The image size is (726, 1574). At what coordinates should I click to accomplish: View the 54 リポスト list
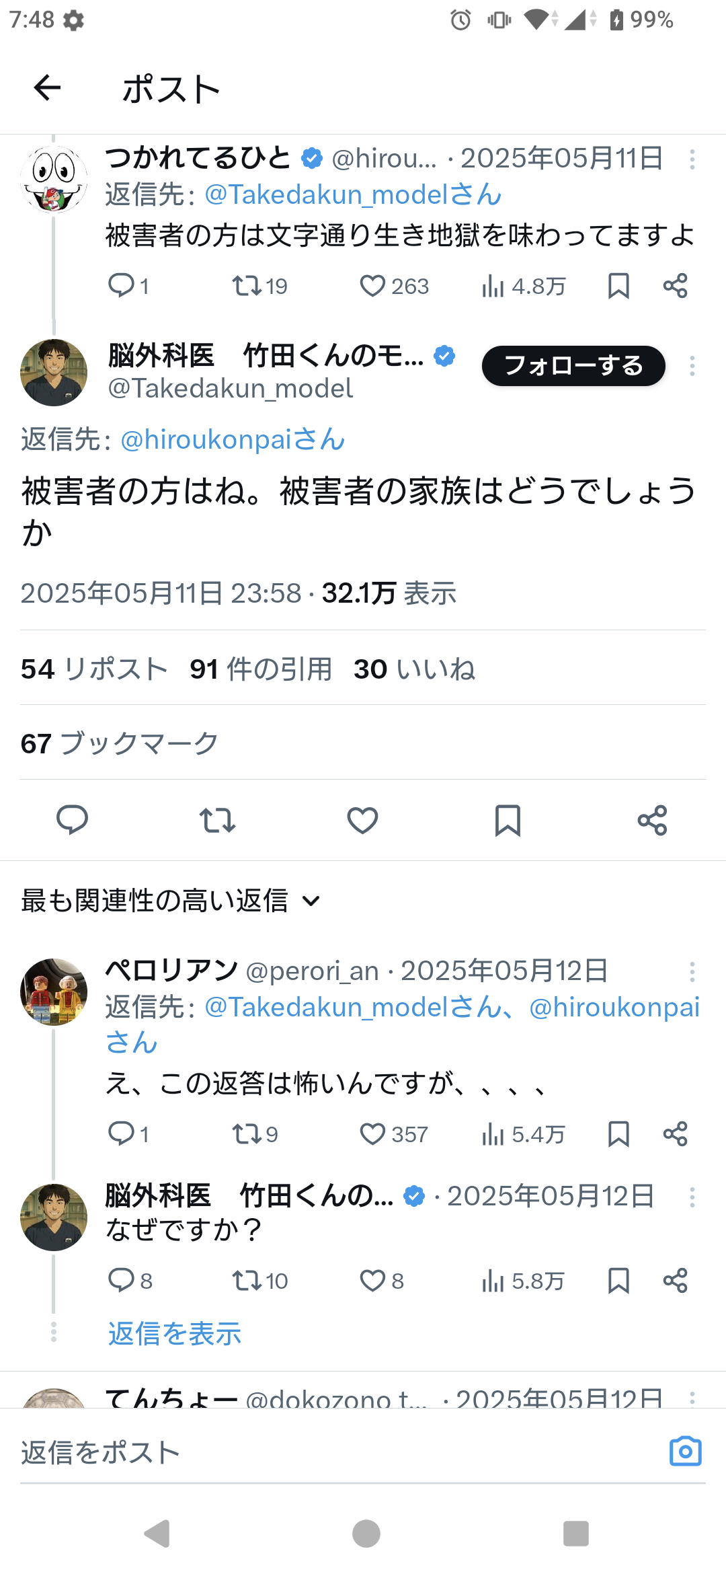point(94,669)
